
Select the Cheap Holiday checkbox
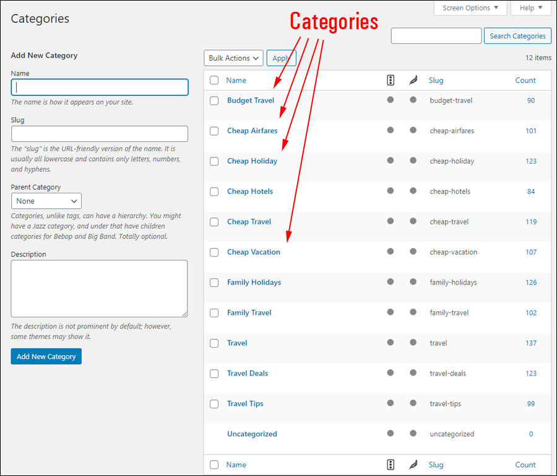[x=214, y=161]
